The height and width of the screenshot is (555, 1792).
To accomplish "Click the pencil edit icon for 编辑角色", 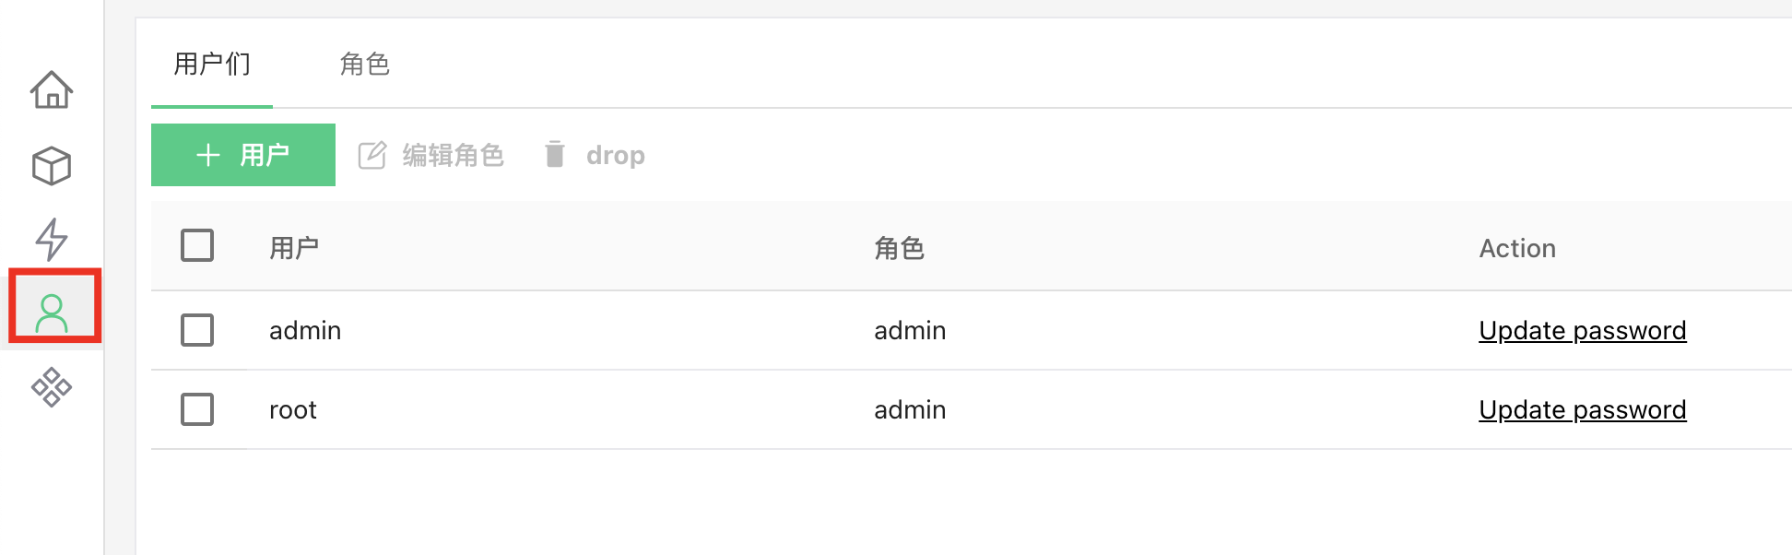I will tap(372, 155).
